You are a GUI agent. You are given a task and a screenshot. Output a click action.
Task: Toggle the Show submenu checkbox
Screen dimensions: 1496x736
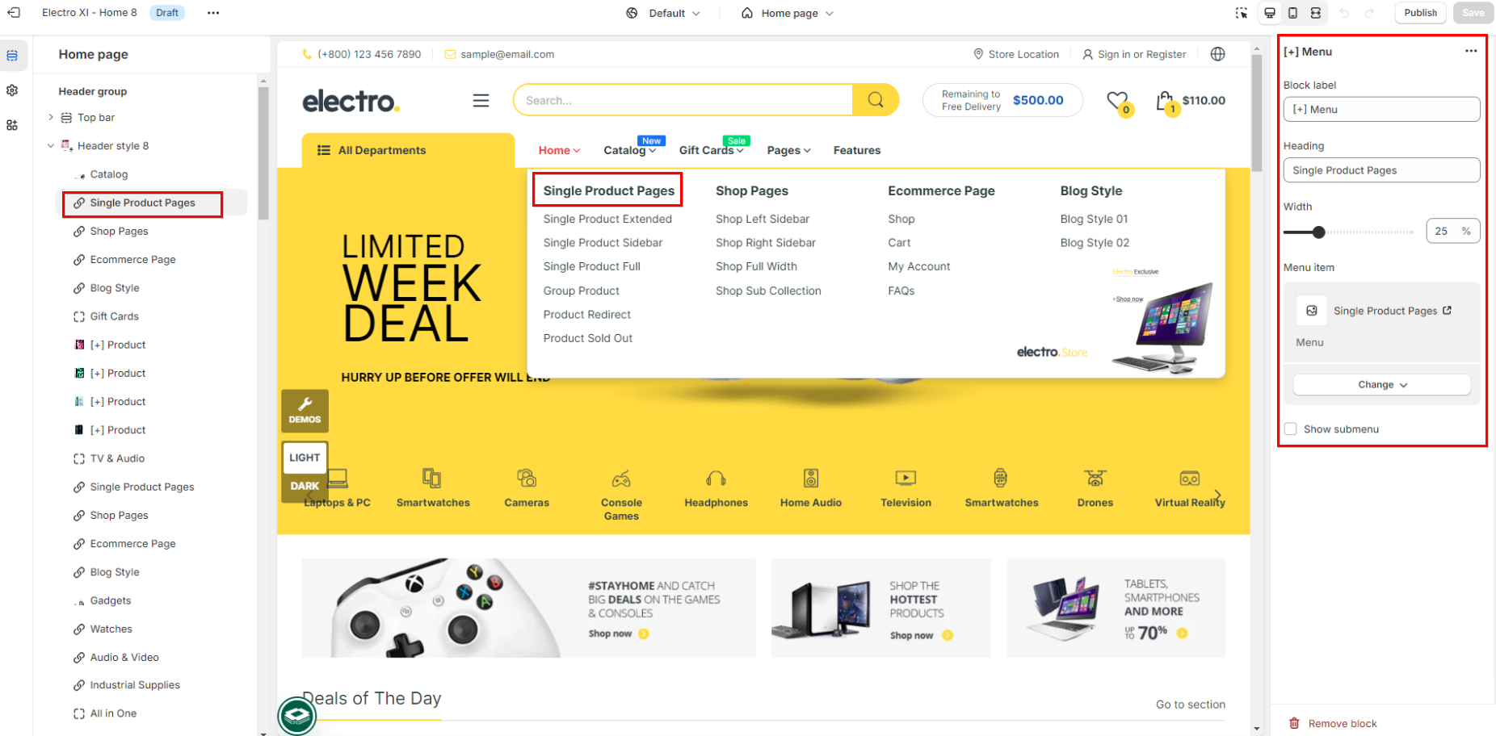tap(1291, 429)
